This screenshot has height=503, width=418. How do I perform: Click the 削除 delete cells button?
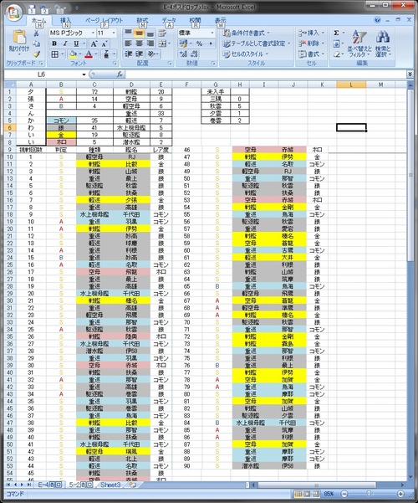point(311,44)
